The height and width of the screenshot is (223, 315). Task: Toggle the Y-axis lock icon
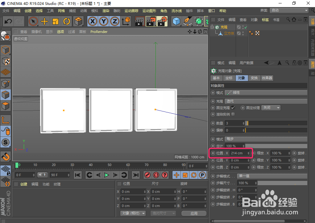click(x=103, y=22)
